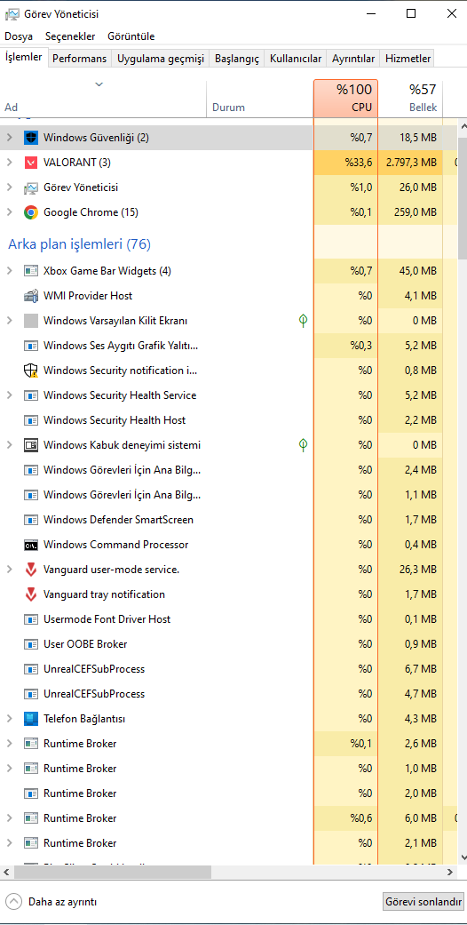The width and height of the screenshot is (467, 925).
Task: Sort by the CPU column header
Action: click(x=345, y=99)
